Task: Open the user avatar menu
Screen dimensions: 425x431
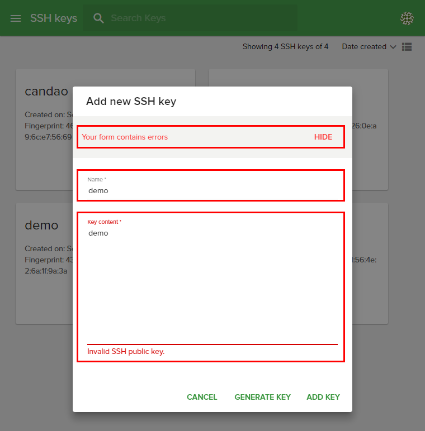Action: (x=407, y=18)
